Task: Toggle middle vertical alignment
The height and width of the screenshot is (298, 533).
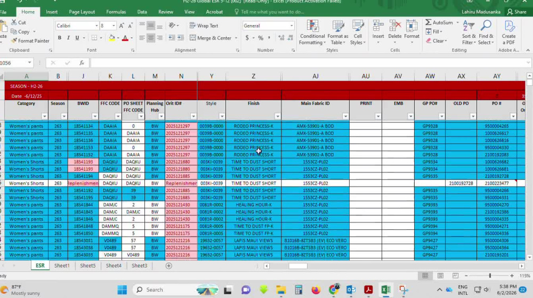Action: (151, 26)
